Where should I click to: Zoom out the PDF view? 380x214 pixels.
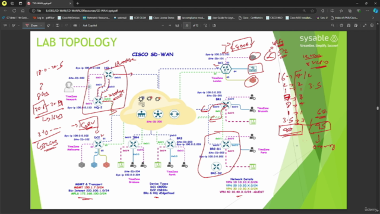pyautogui.click(x=163, y=26)
